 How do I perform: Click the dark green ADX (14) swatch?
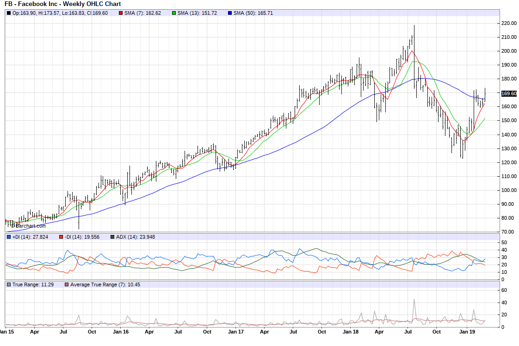(x=112, y=237)
